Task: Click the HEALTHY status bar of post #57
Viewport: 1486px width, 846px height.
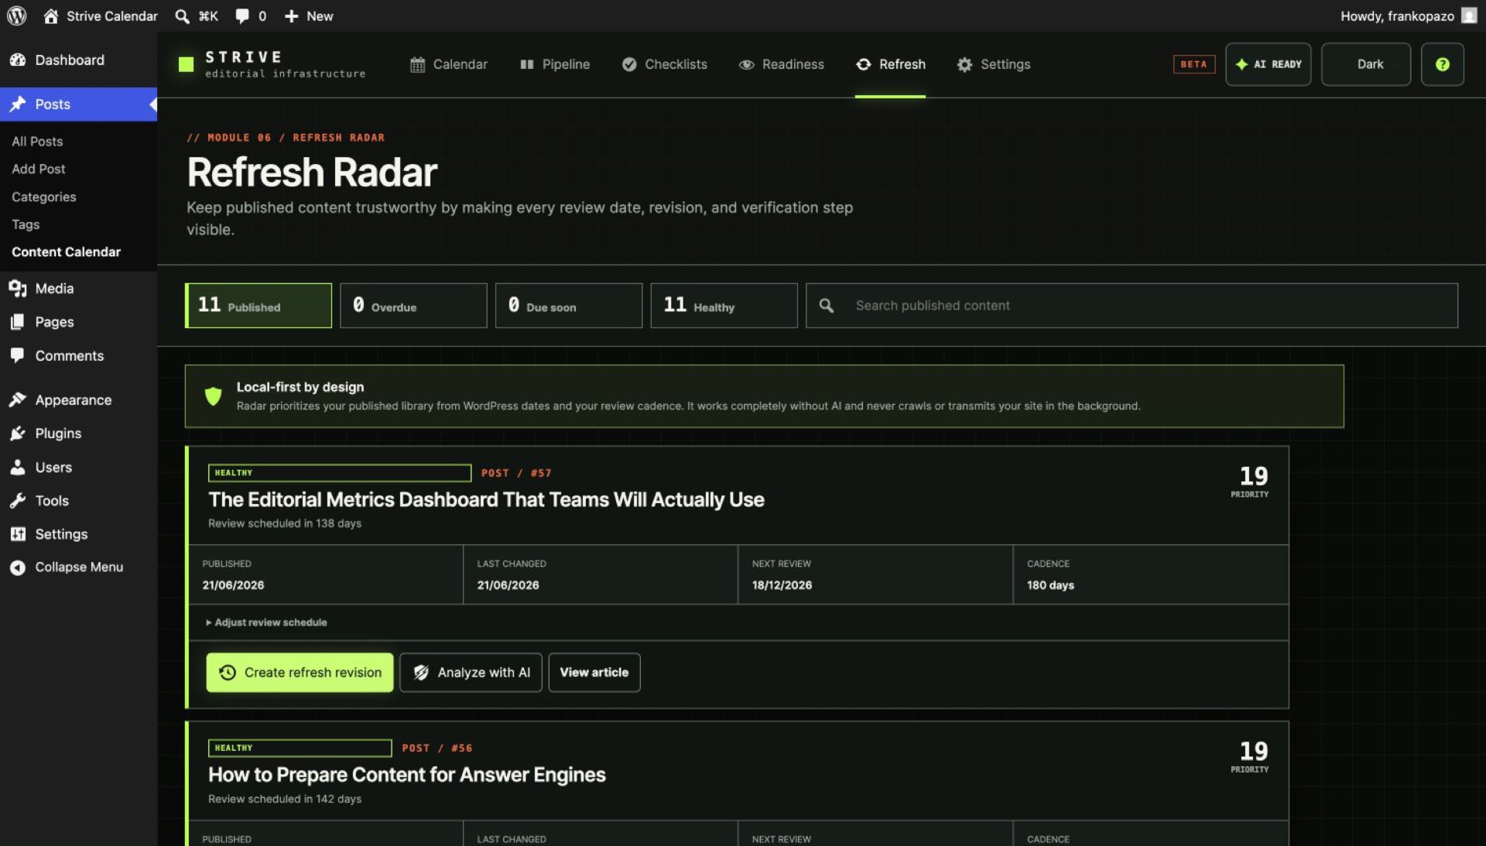Action: 340,473
